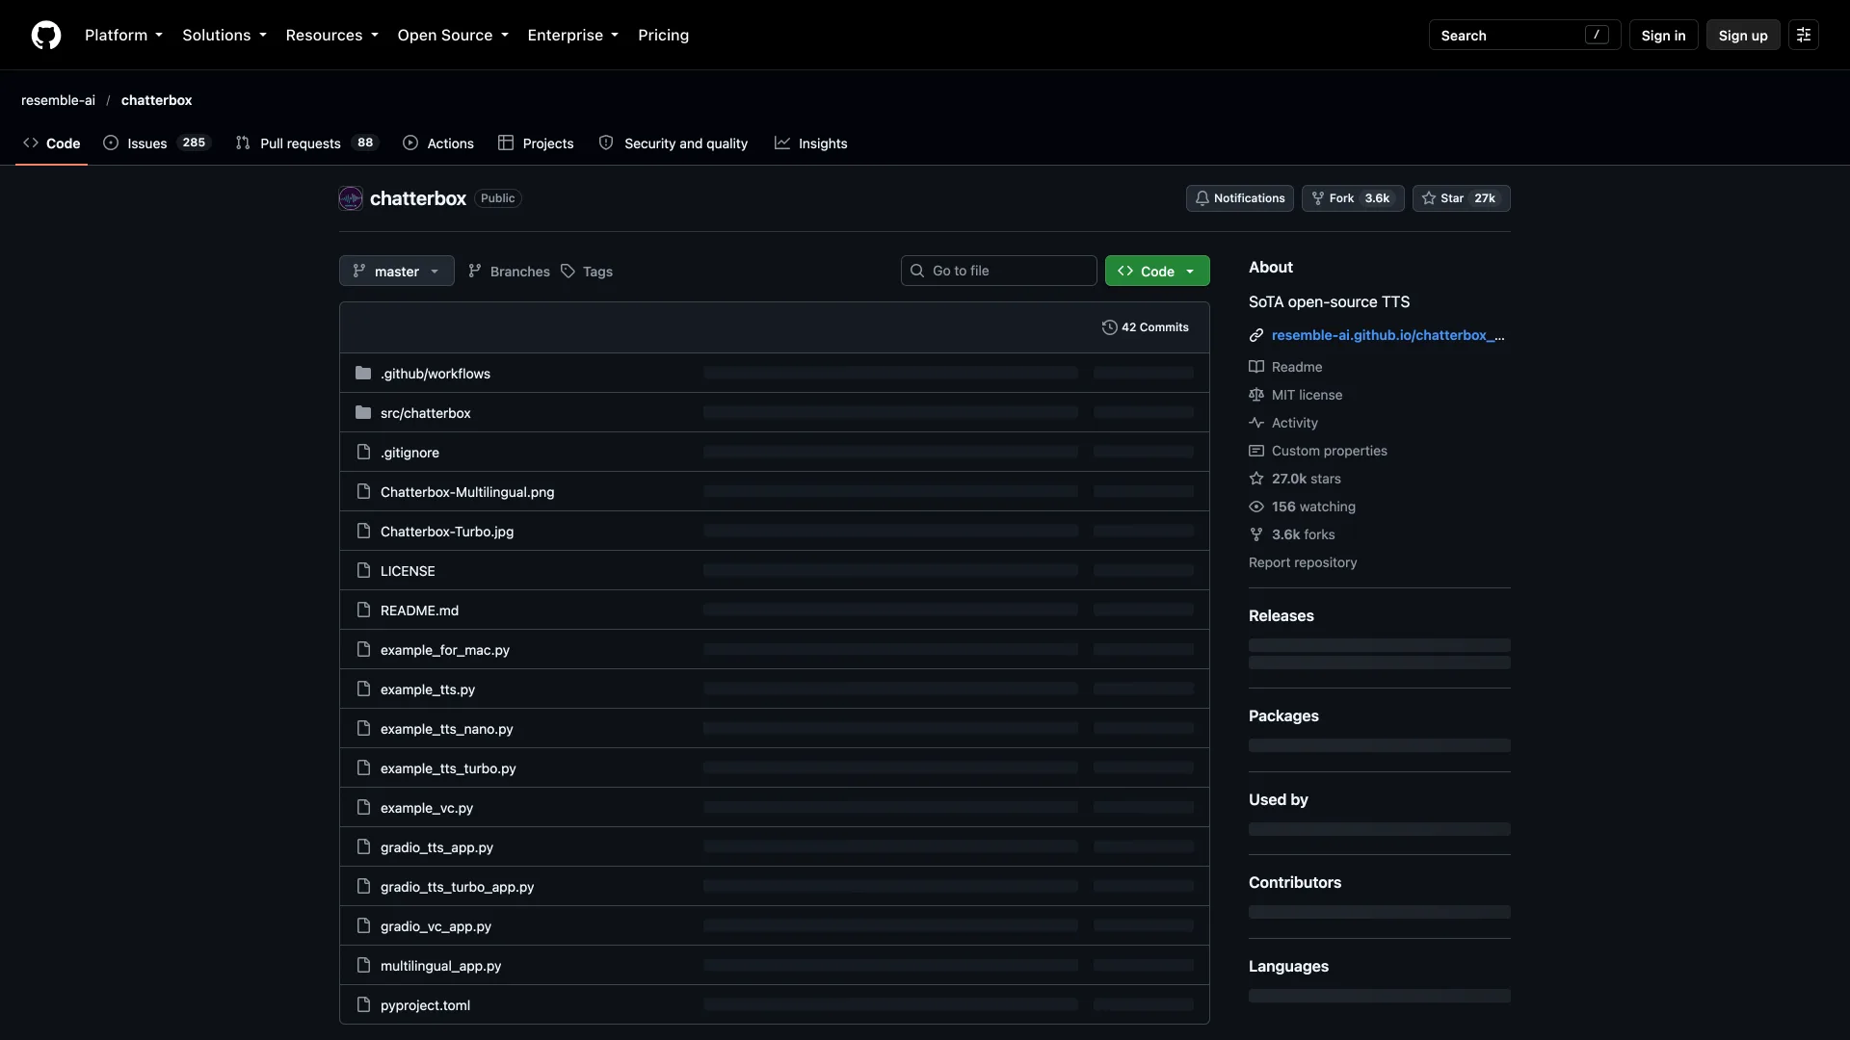Open the Contributors section heading
Image resolution: width=1850 pixels, height=1040 pixels.
pyautogui.click(x=1295, y=883)
